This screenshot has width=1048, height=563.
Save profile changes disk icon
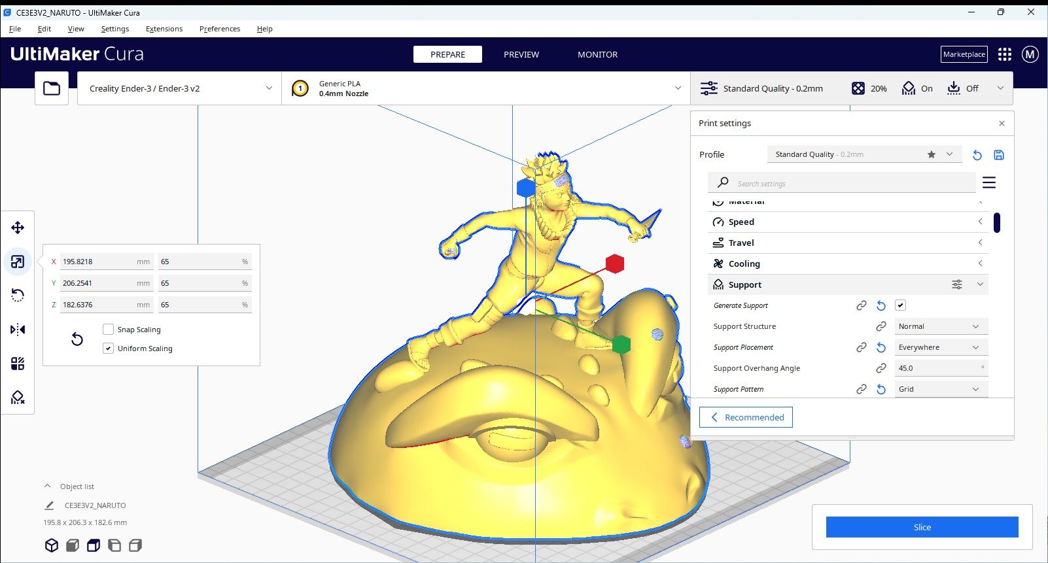[999, 155]
